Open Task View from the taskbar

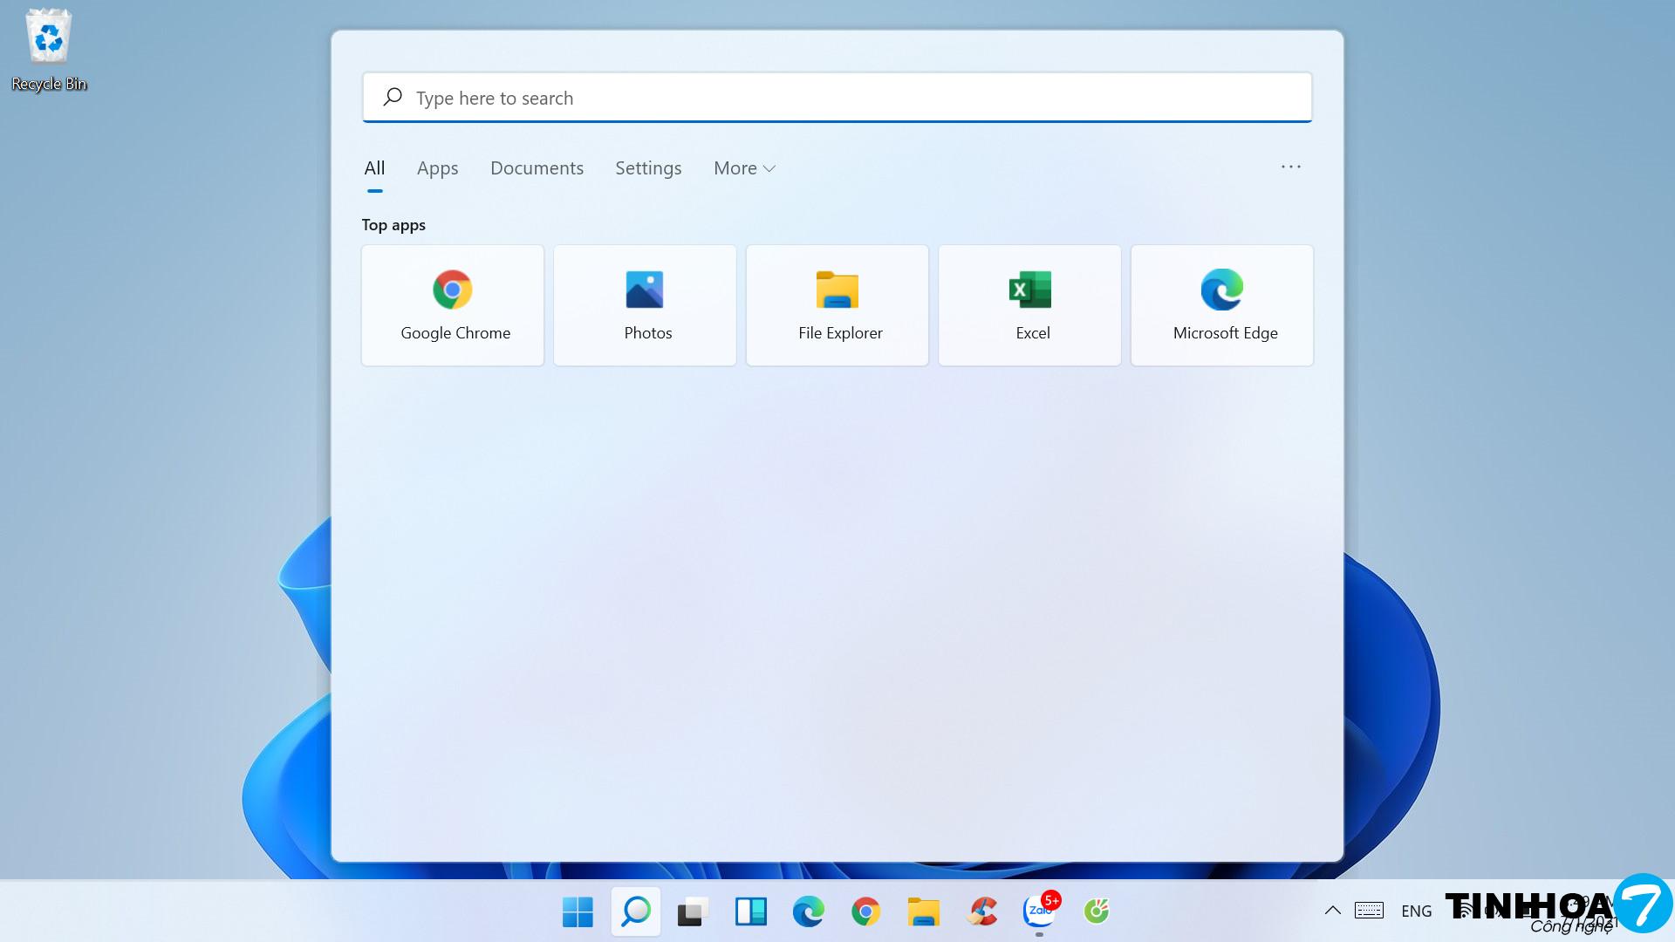pyautogui.click(x=693, y=911)
